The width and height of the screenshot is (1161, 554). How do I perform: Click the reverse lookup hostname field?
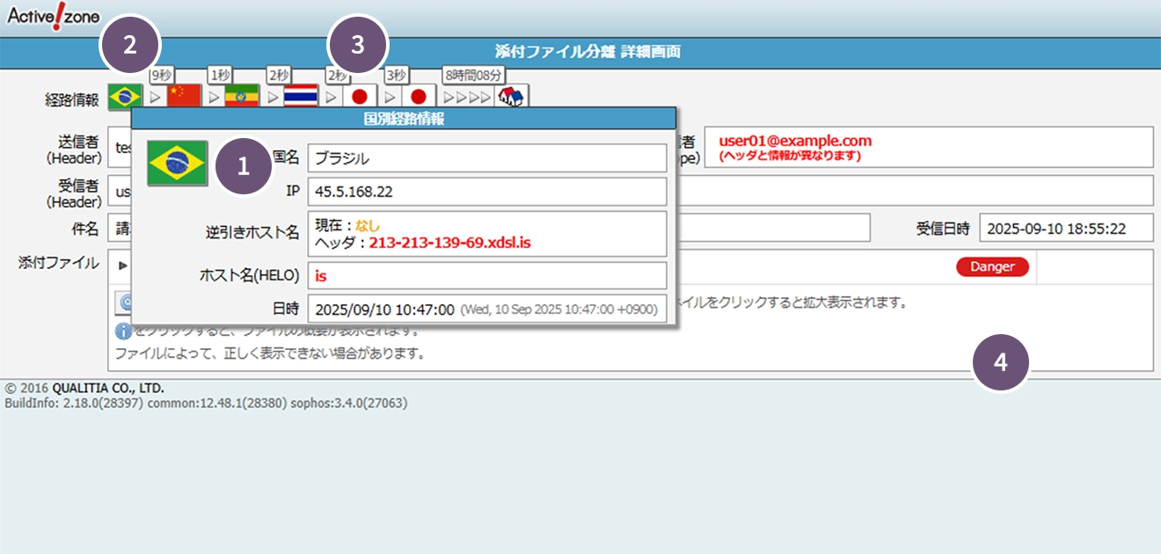[x=486, y=233]
